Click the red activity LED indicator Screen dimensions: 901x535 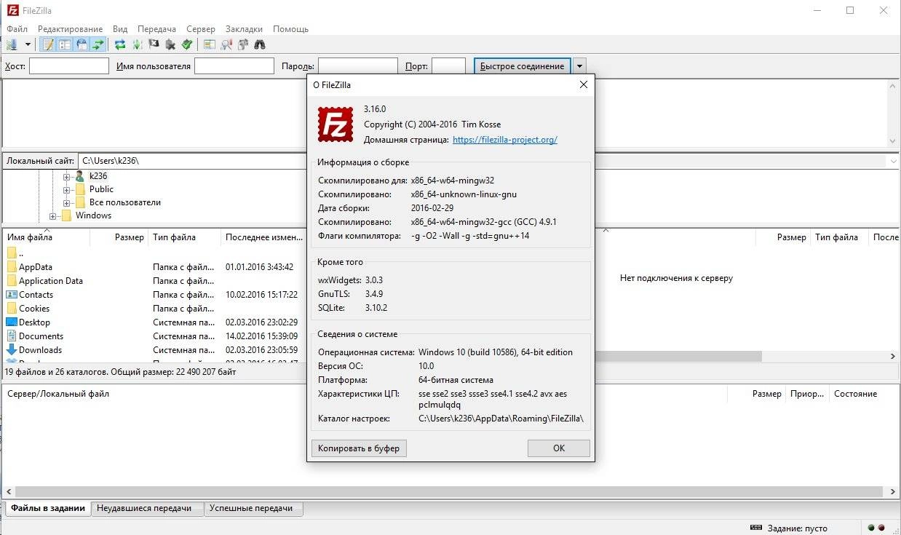click(882, 528)
